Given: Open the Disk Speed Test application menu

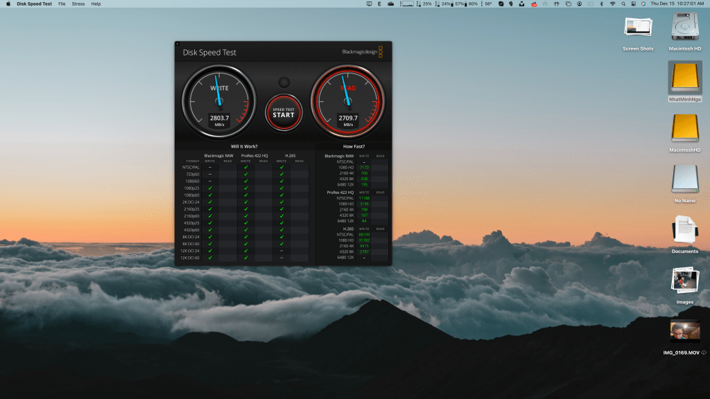Looking at the screenshot, I should coord(34,4).
